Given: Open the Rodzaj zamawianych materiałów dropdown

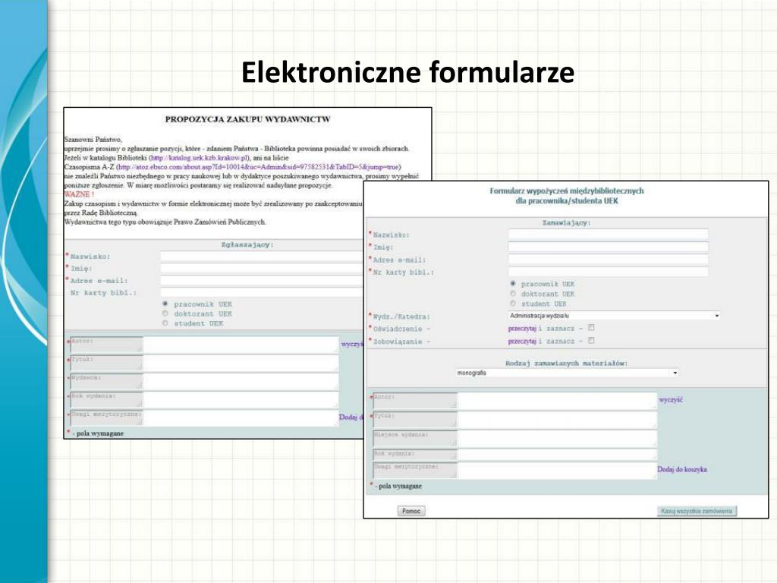Looking at the screenshot, I should point(566,373).
